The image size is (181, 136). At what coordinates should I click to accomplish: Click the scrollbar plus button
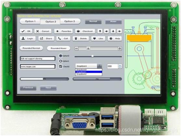coord(120,48)
